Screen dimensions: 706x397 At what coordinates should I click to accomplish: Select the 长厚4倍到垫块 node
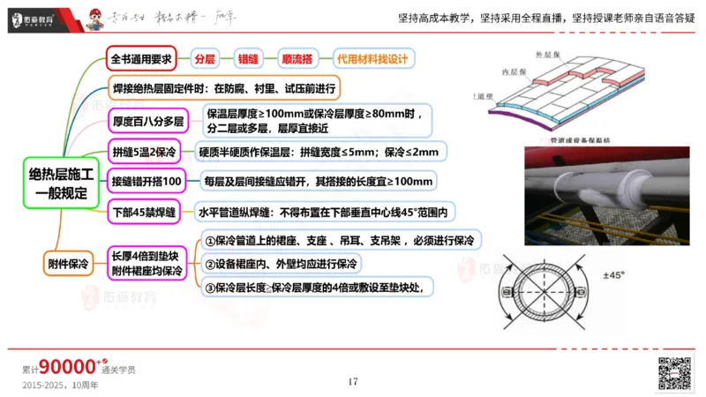click(x=146, y=263)
